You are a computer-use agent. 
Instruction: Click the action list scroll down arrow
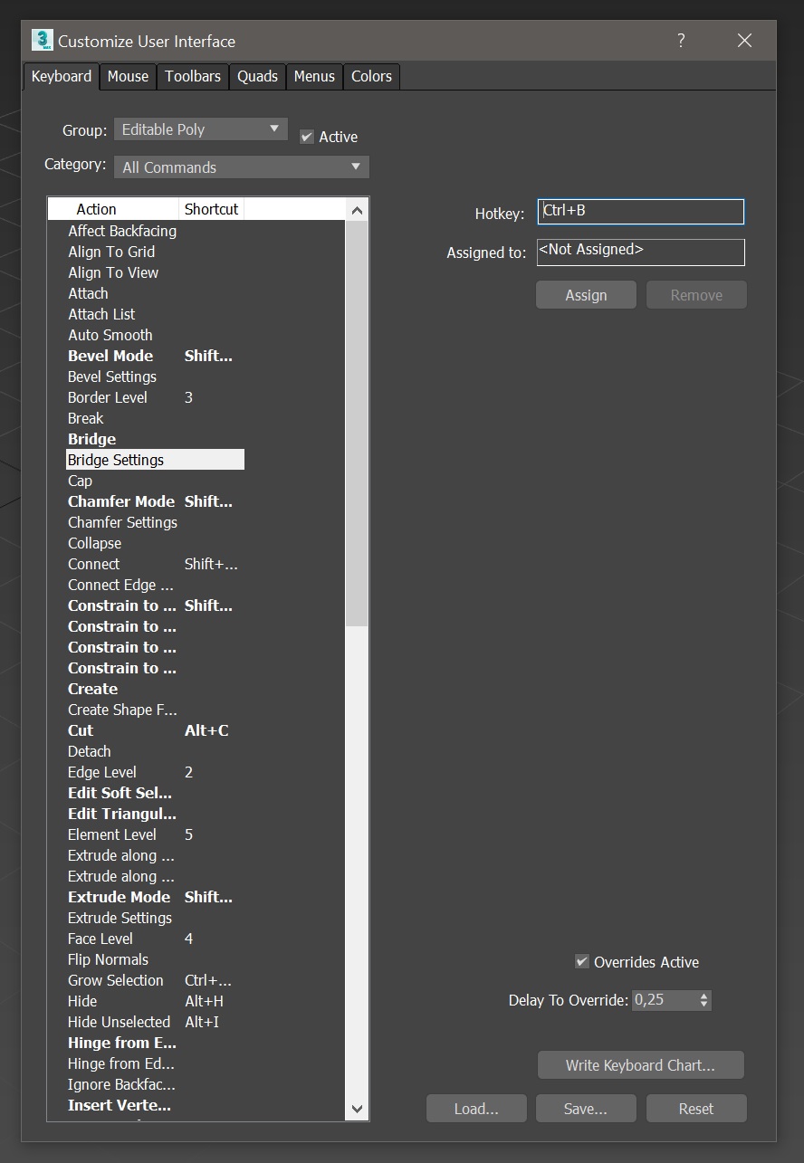pyautogui.click(x=357, y=1109)
